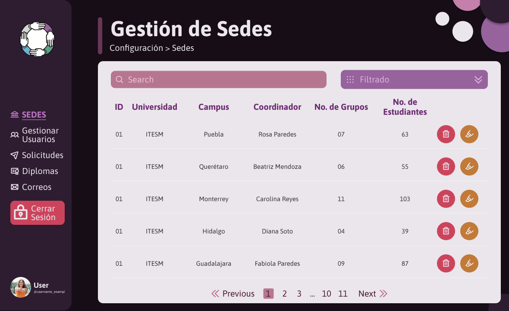The image size is (509, 311).
Task: Go to the Previous page
Action: pos(233,293)
